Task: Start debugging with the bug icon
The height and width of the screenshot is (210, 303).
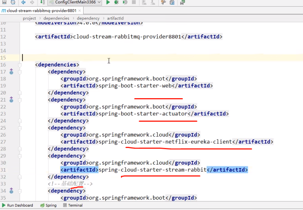Action: click(116, 2)
